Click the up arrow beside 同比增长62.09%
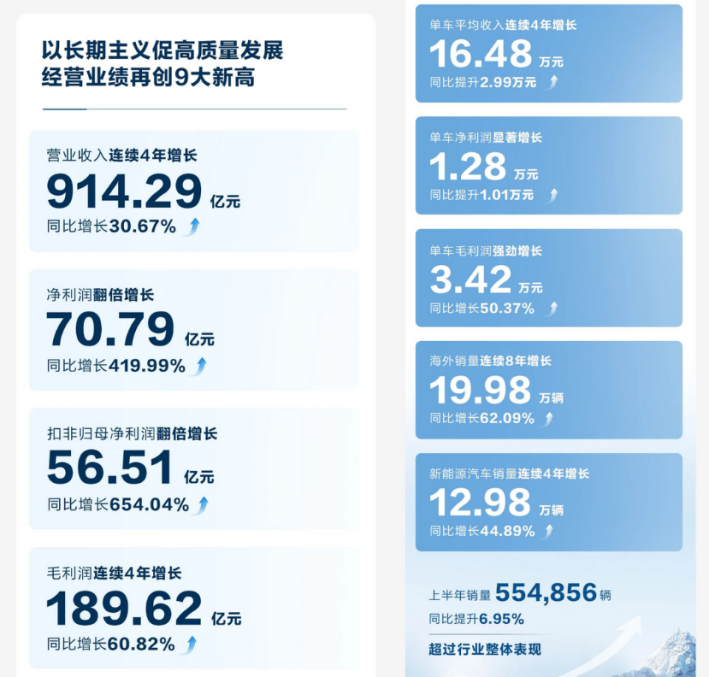The height and width of the screenshot is (677, 709). 548,419
